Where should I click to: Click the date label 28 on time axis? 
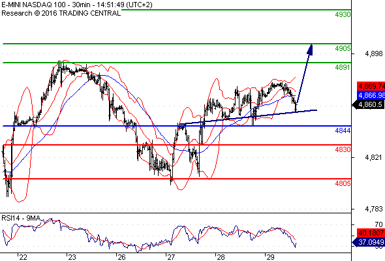tap(221, 257)
